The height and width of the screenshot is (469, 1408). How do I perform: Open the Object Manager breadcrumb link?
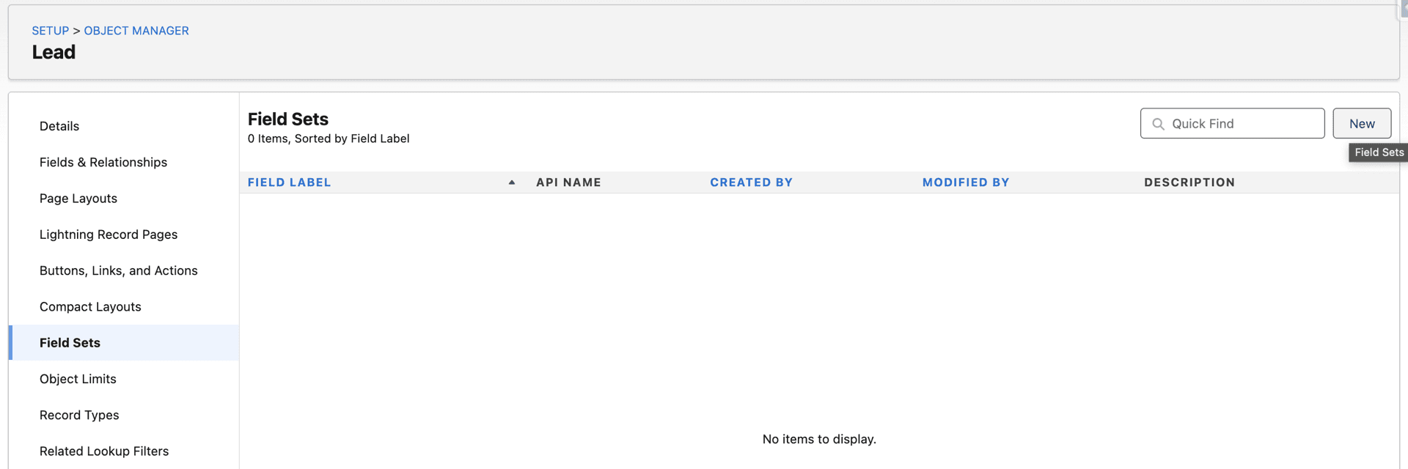coord(136,31)
